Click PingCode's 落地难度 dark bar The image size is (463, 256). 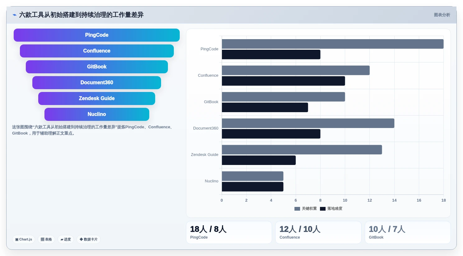coord(271,54)
